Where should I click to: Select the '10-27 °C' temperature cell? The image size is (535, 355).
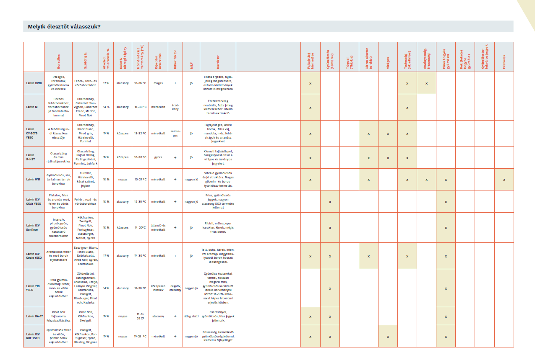point(140,179)
